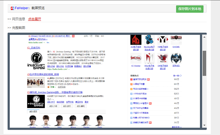Open hot search 天猫双11开幕盛典
Image resolution: width=220 pixels, height=135 pixels.
141,113
